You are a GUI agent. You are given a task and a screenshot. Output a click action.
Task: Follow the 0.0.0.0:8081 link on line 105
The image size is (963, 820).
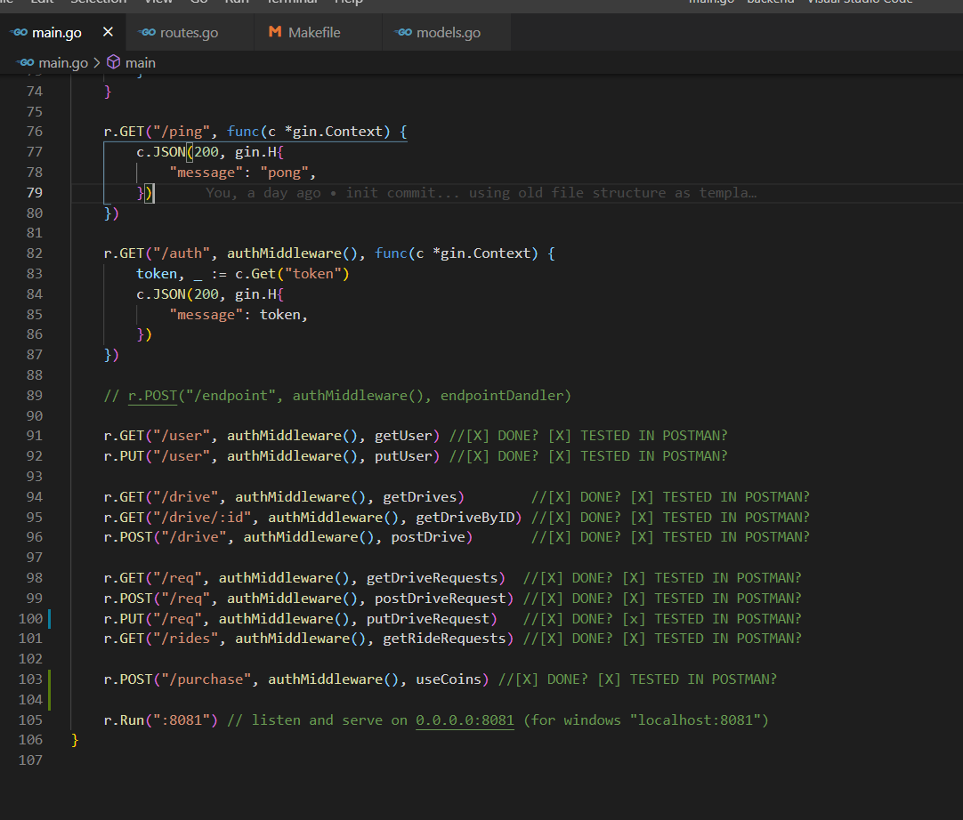465,720
